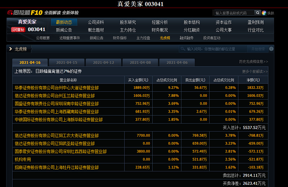Screen dimensions: 288x187
Task: Click 中银国际证券上海新华路证券营业部 row name
Action: pyautogui.click(x=59, y=120)
